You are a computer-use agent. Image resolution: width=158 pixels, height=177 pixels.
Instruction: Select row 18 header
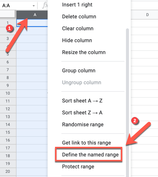tap(8, 156)
